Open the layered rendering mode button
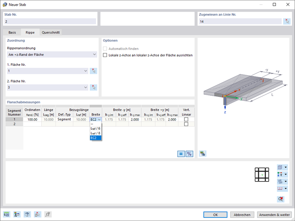 coord(280,181)
